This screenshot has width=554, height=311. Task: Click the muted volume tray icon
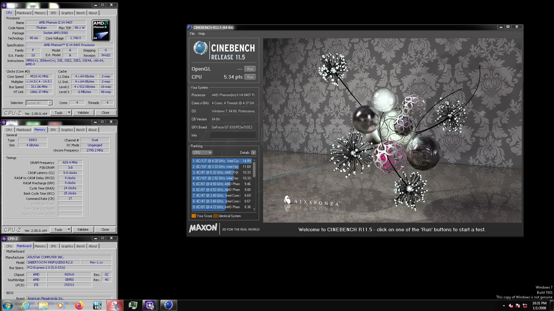[511, 306]
